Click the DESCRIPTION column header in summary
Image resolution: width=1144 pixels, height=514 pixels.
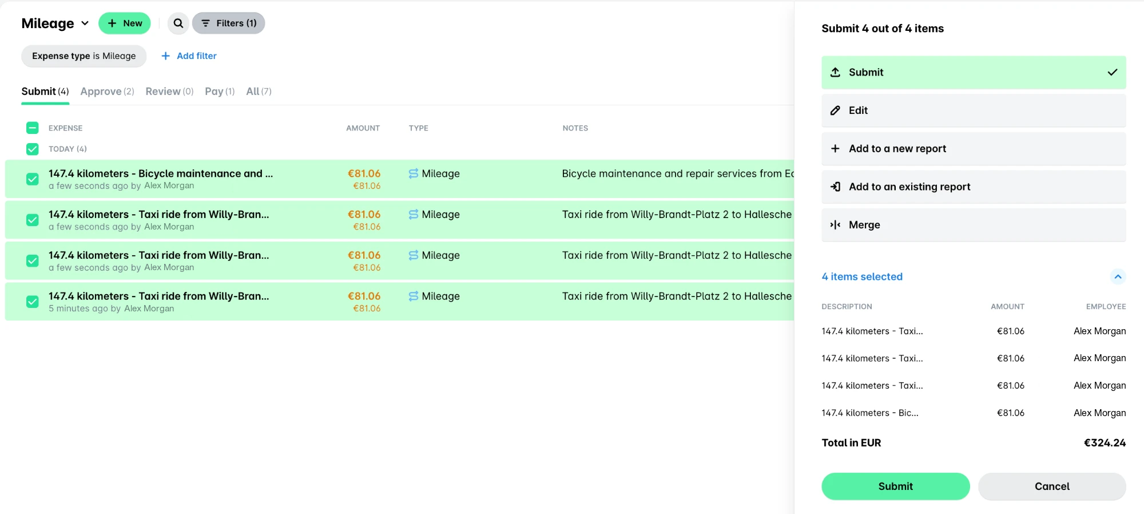pos(847,307)
